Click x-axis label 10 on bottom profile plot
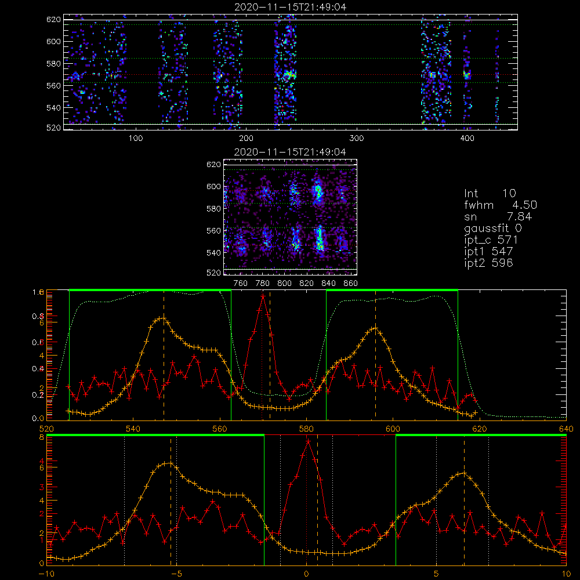Viewport: 580px width, 580px height. (566, 574)
